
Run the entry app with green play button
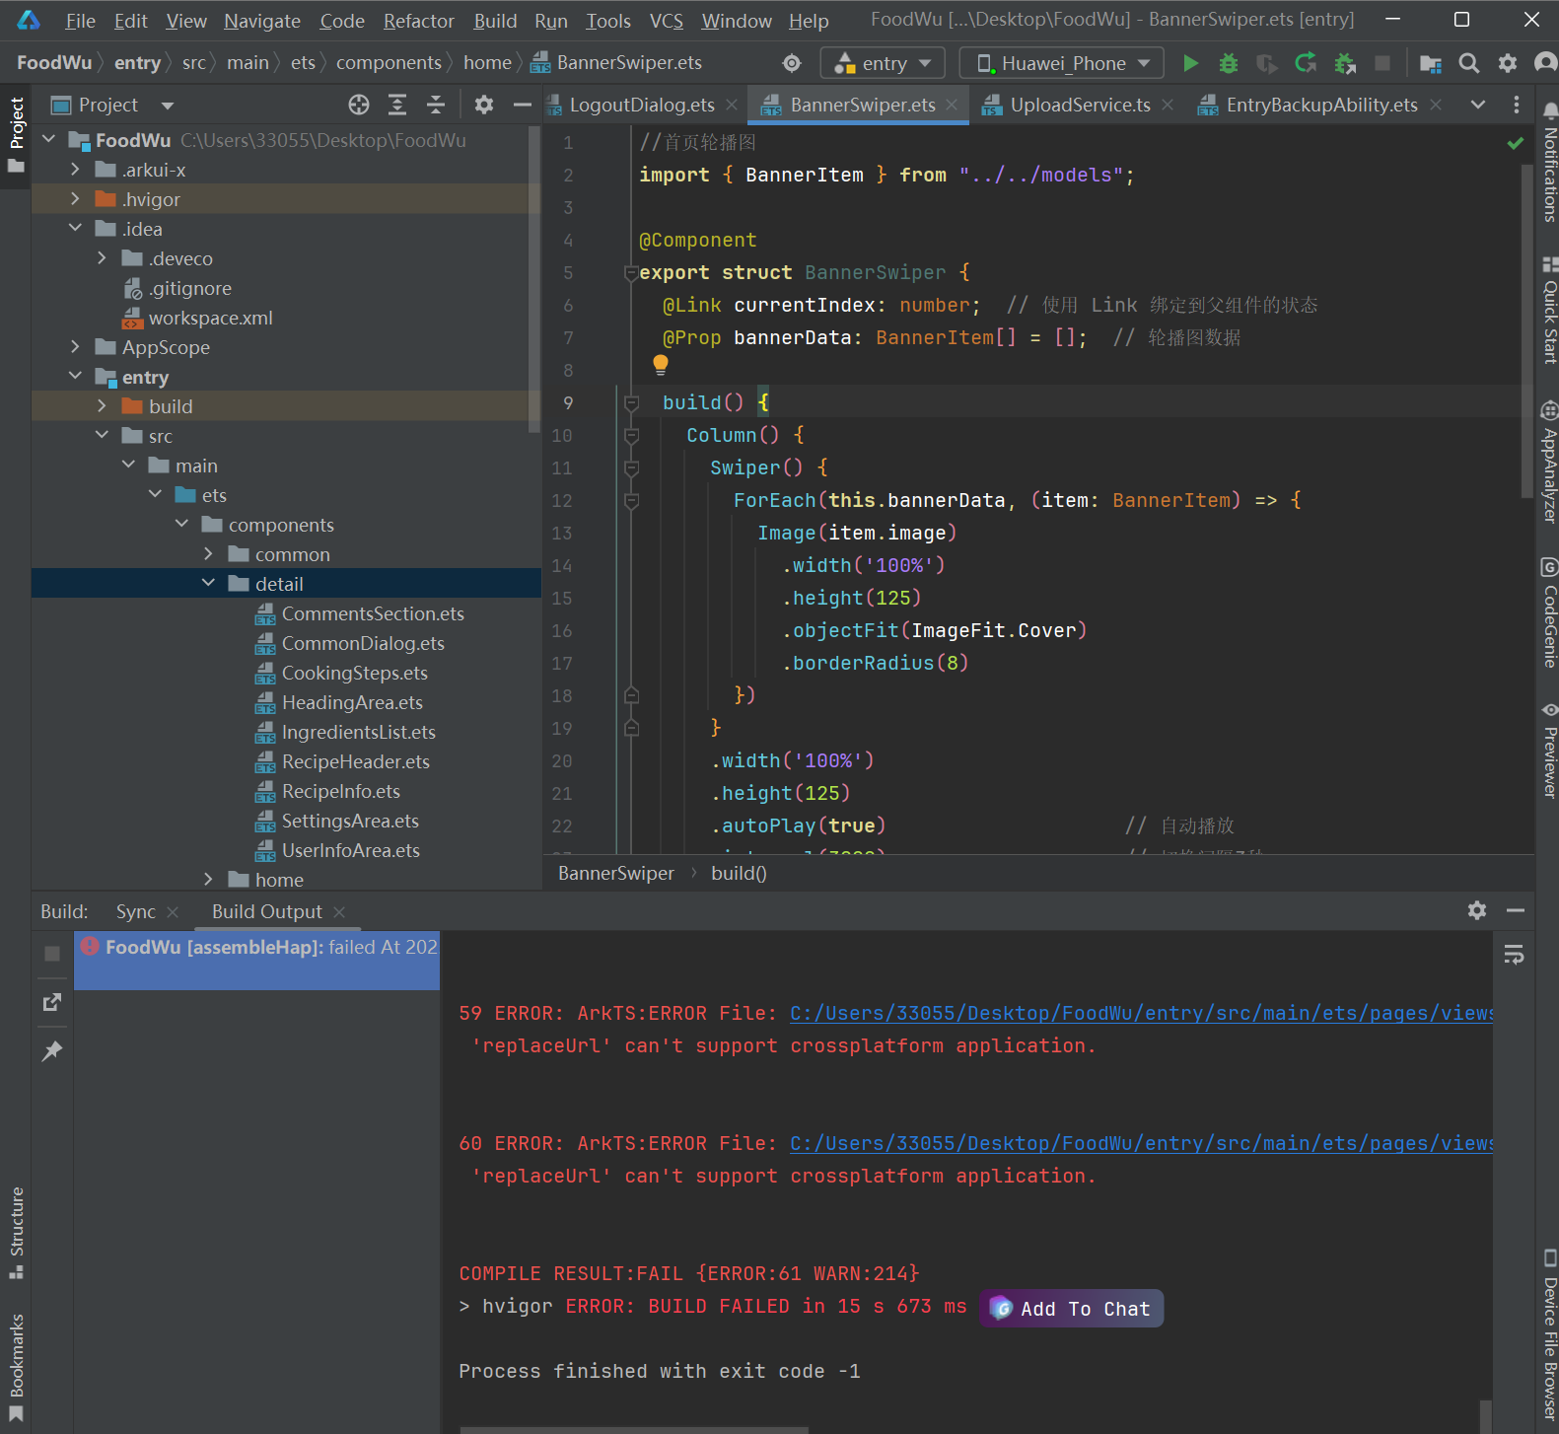[x=1190, y=63]
